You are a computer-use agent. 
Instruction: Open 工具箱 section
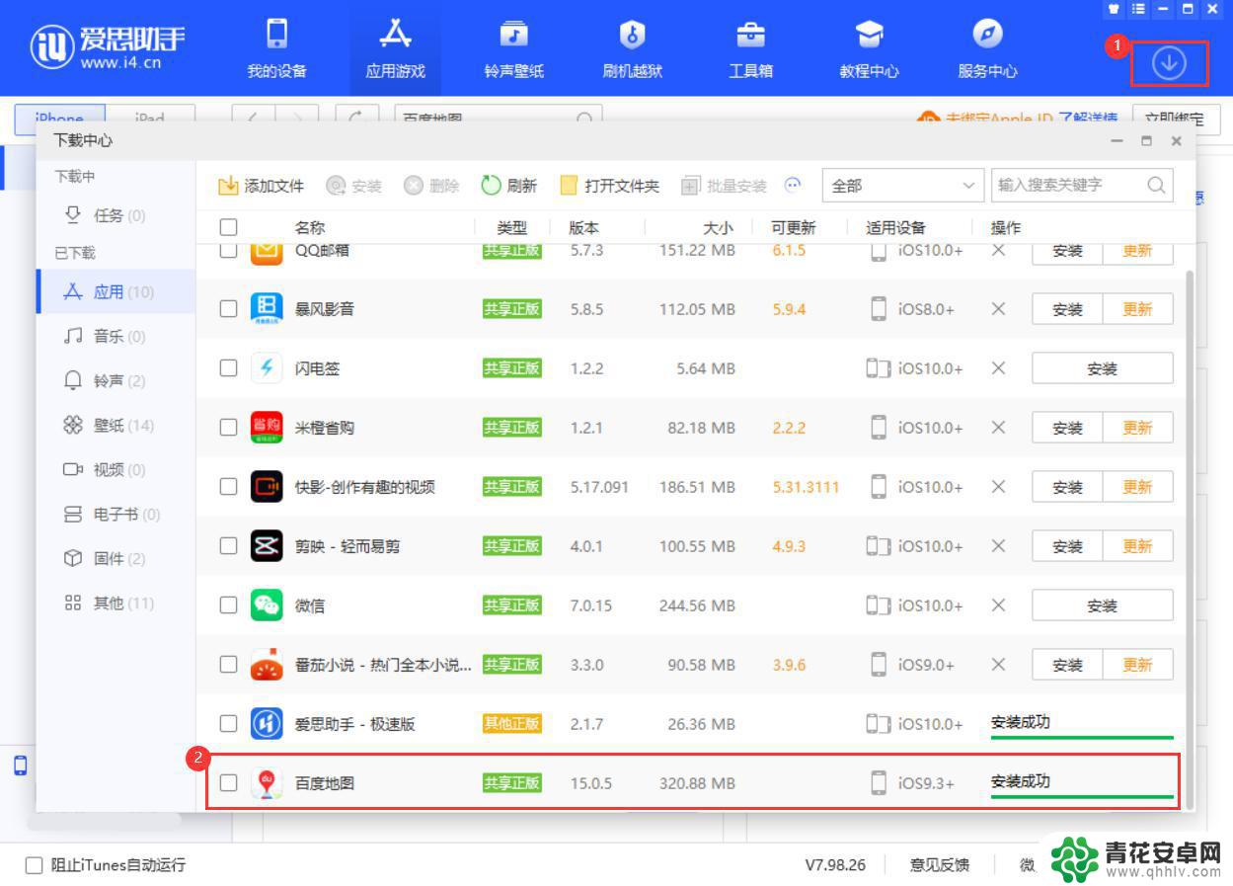coord(750,49)
